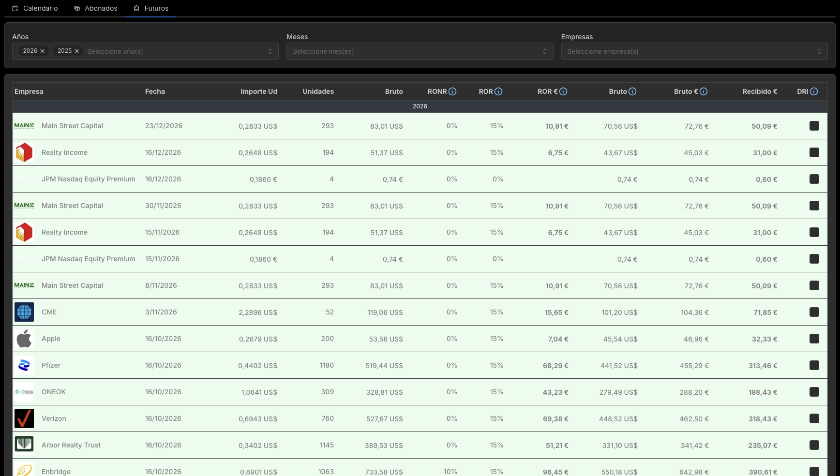
Task: Click the Recibido € column header
Action: [x=760, y=91]
